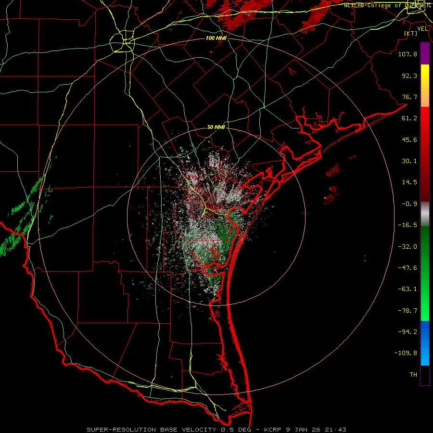Click the 61.2 value on velocity scale
The height and width of the screenshot is (433, 433).
[x=409, y=118]
